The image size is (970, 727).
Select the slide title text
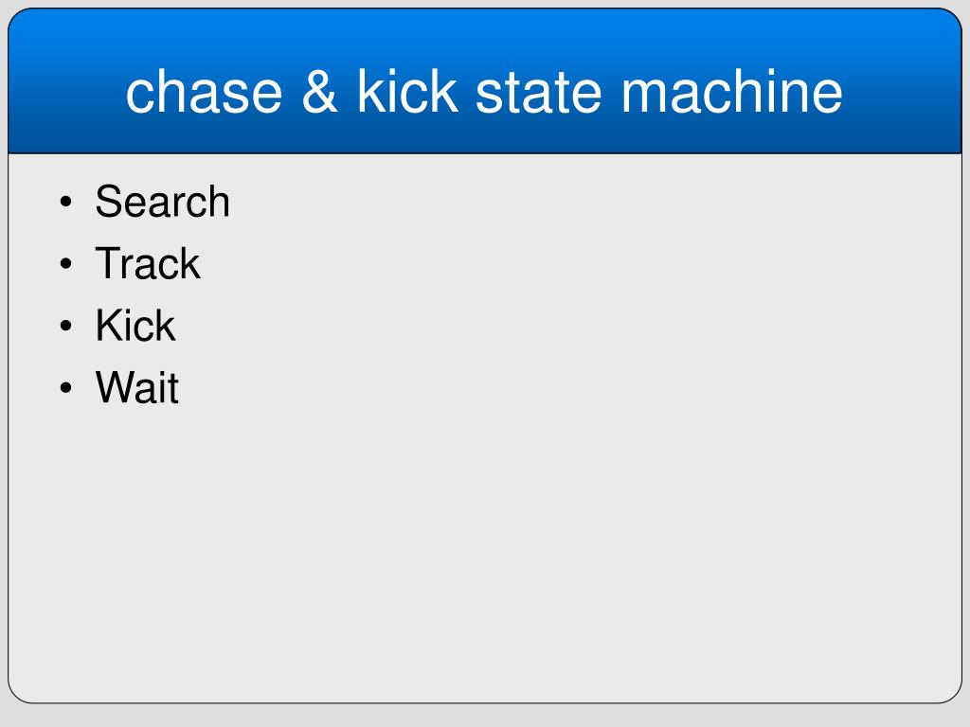click(x=484, y=92)
